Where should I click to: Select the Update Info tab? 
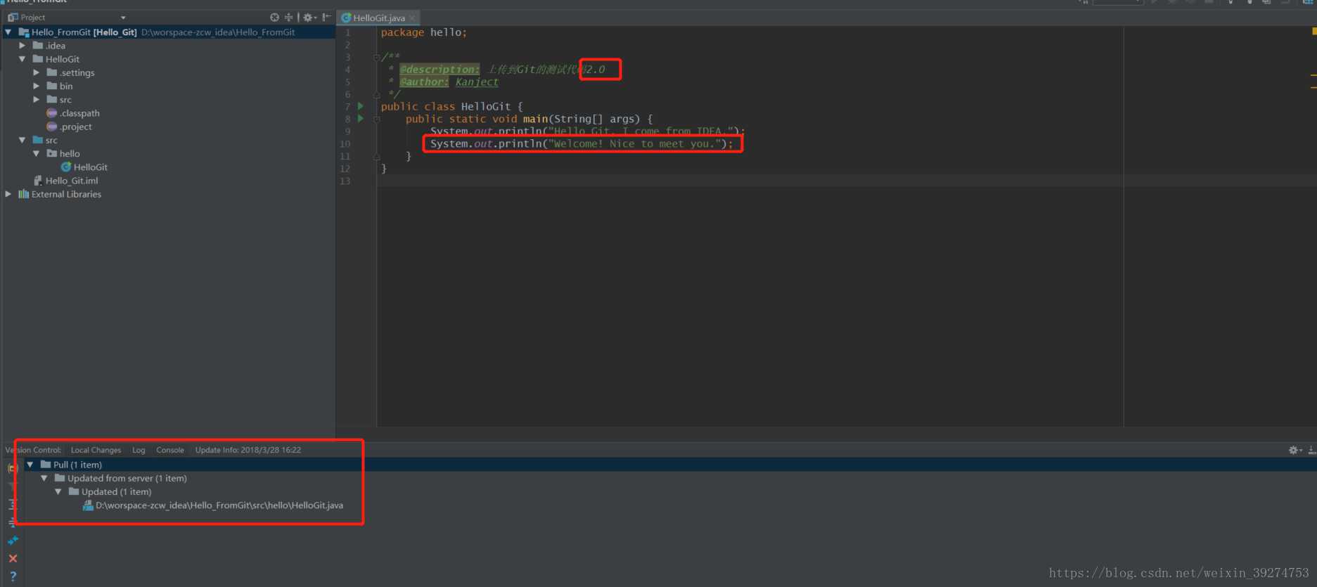pos(248,450)
